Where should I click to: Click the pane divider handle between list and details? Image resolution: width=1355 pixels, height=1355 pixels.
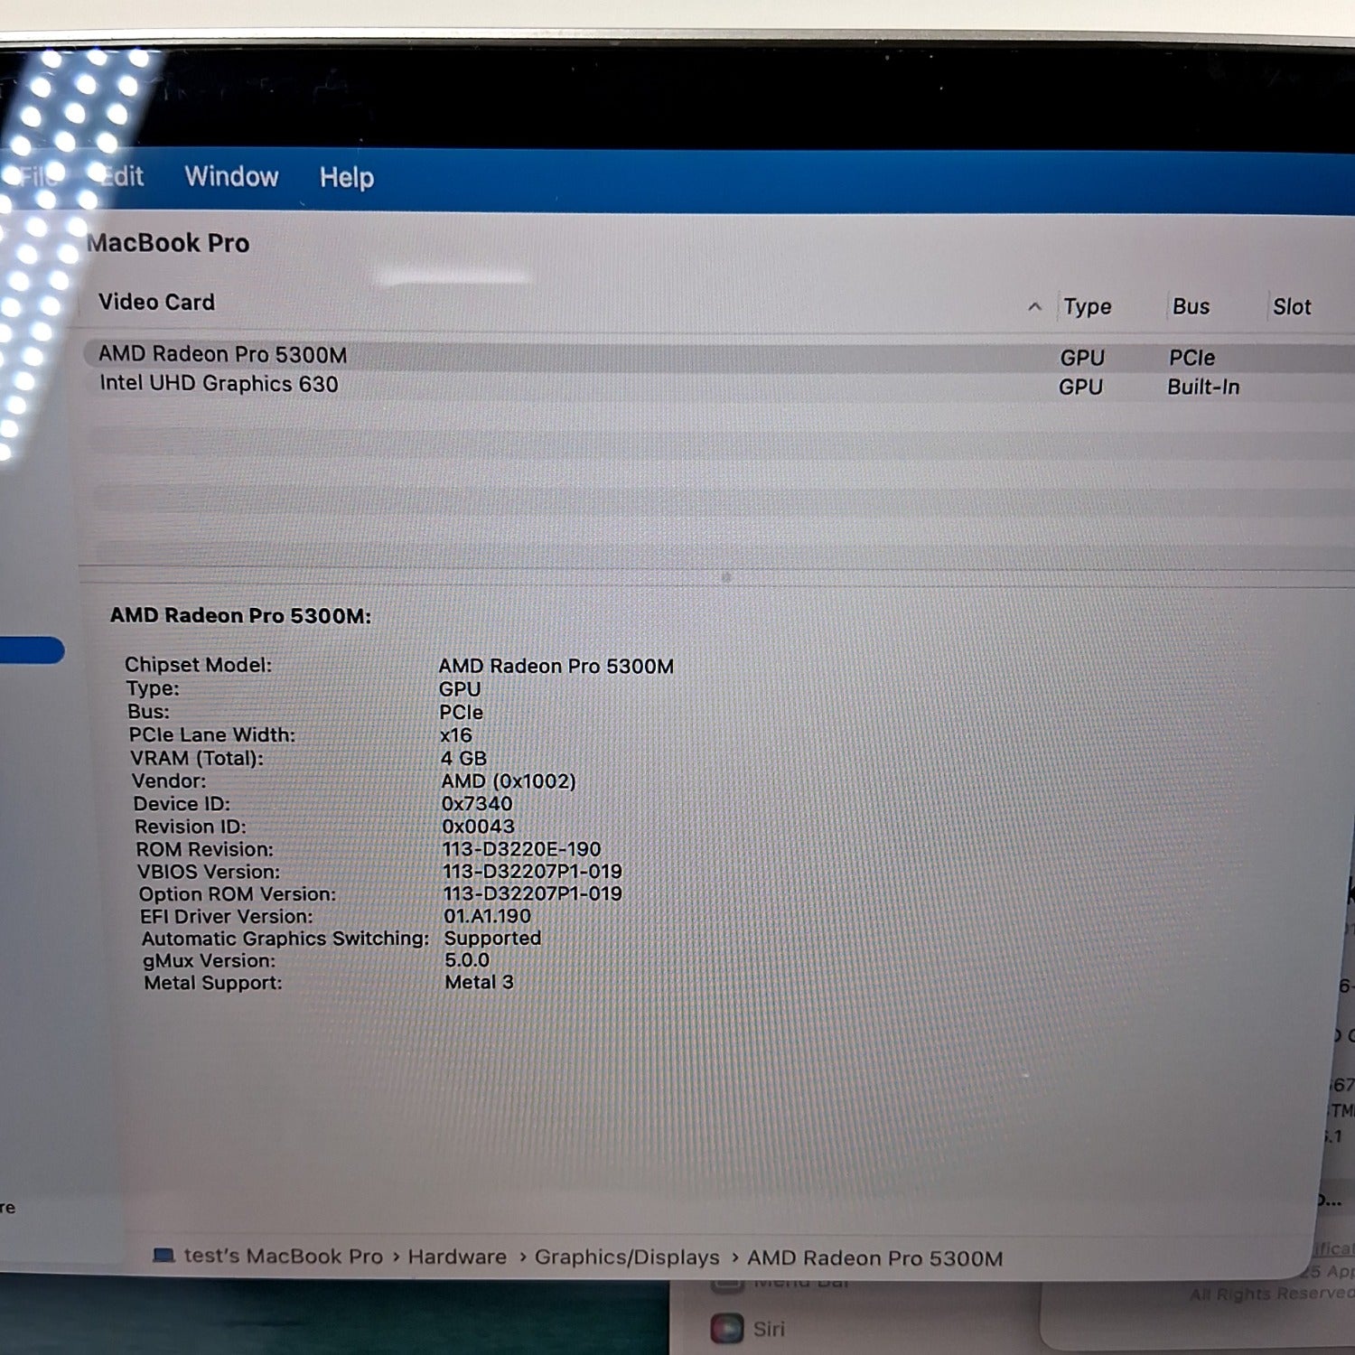coord(725,577)
